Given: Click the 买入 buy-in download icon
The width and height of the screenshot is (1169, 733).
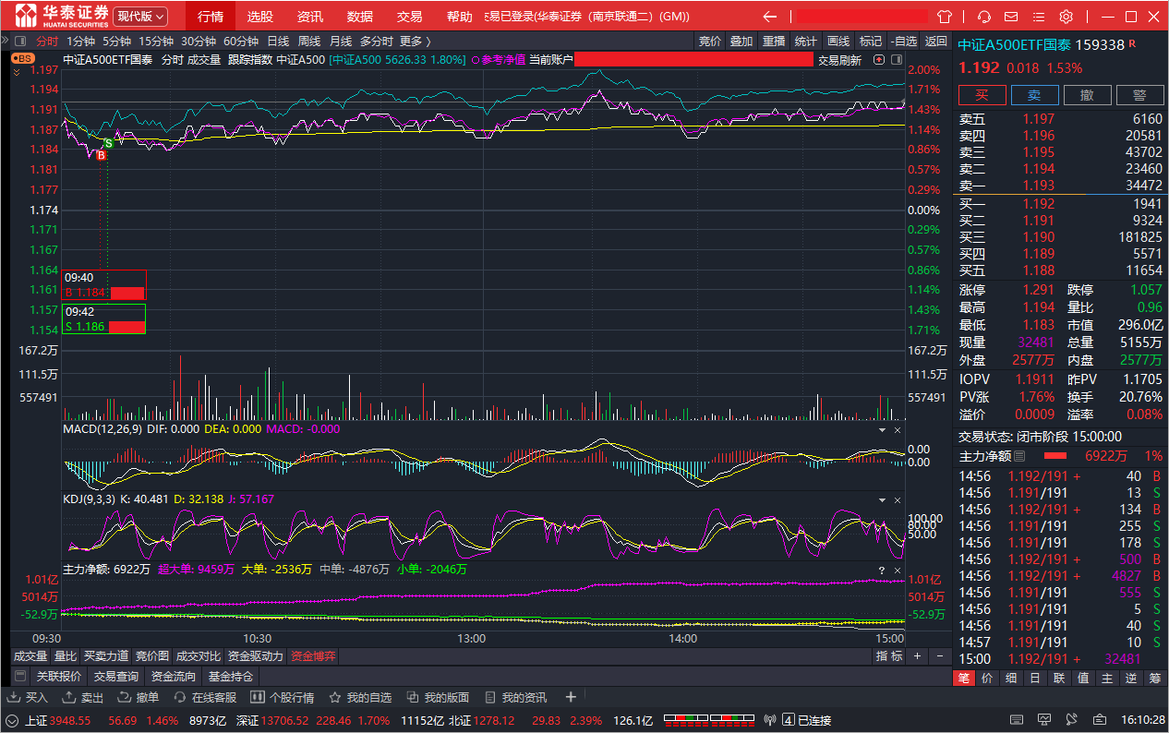Looking at the screenshot, I should click(x=15, y=697).
